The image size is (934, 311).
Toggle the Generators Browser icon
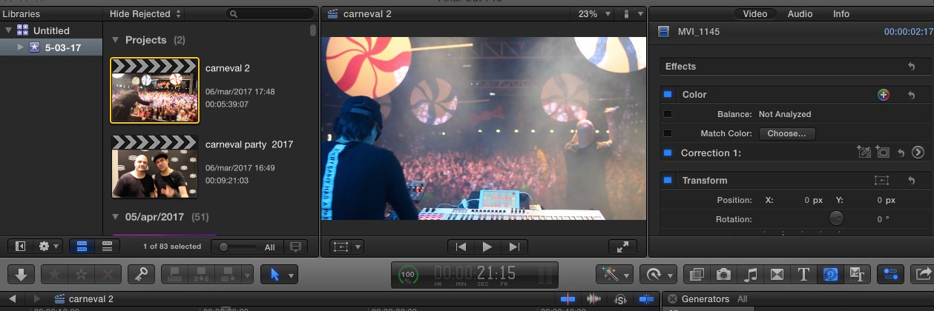coord(829,275)
